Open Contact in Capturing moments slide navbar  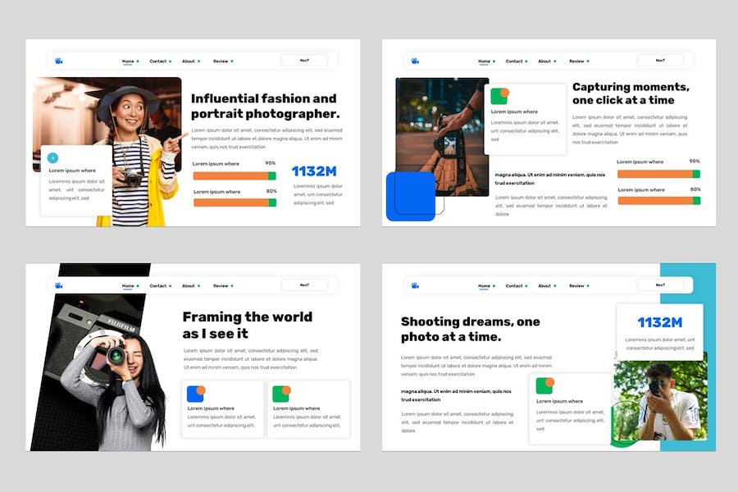[x=514, y=61]
